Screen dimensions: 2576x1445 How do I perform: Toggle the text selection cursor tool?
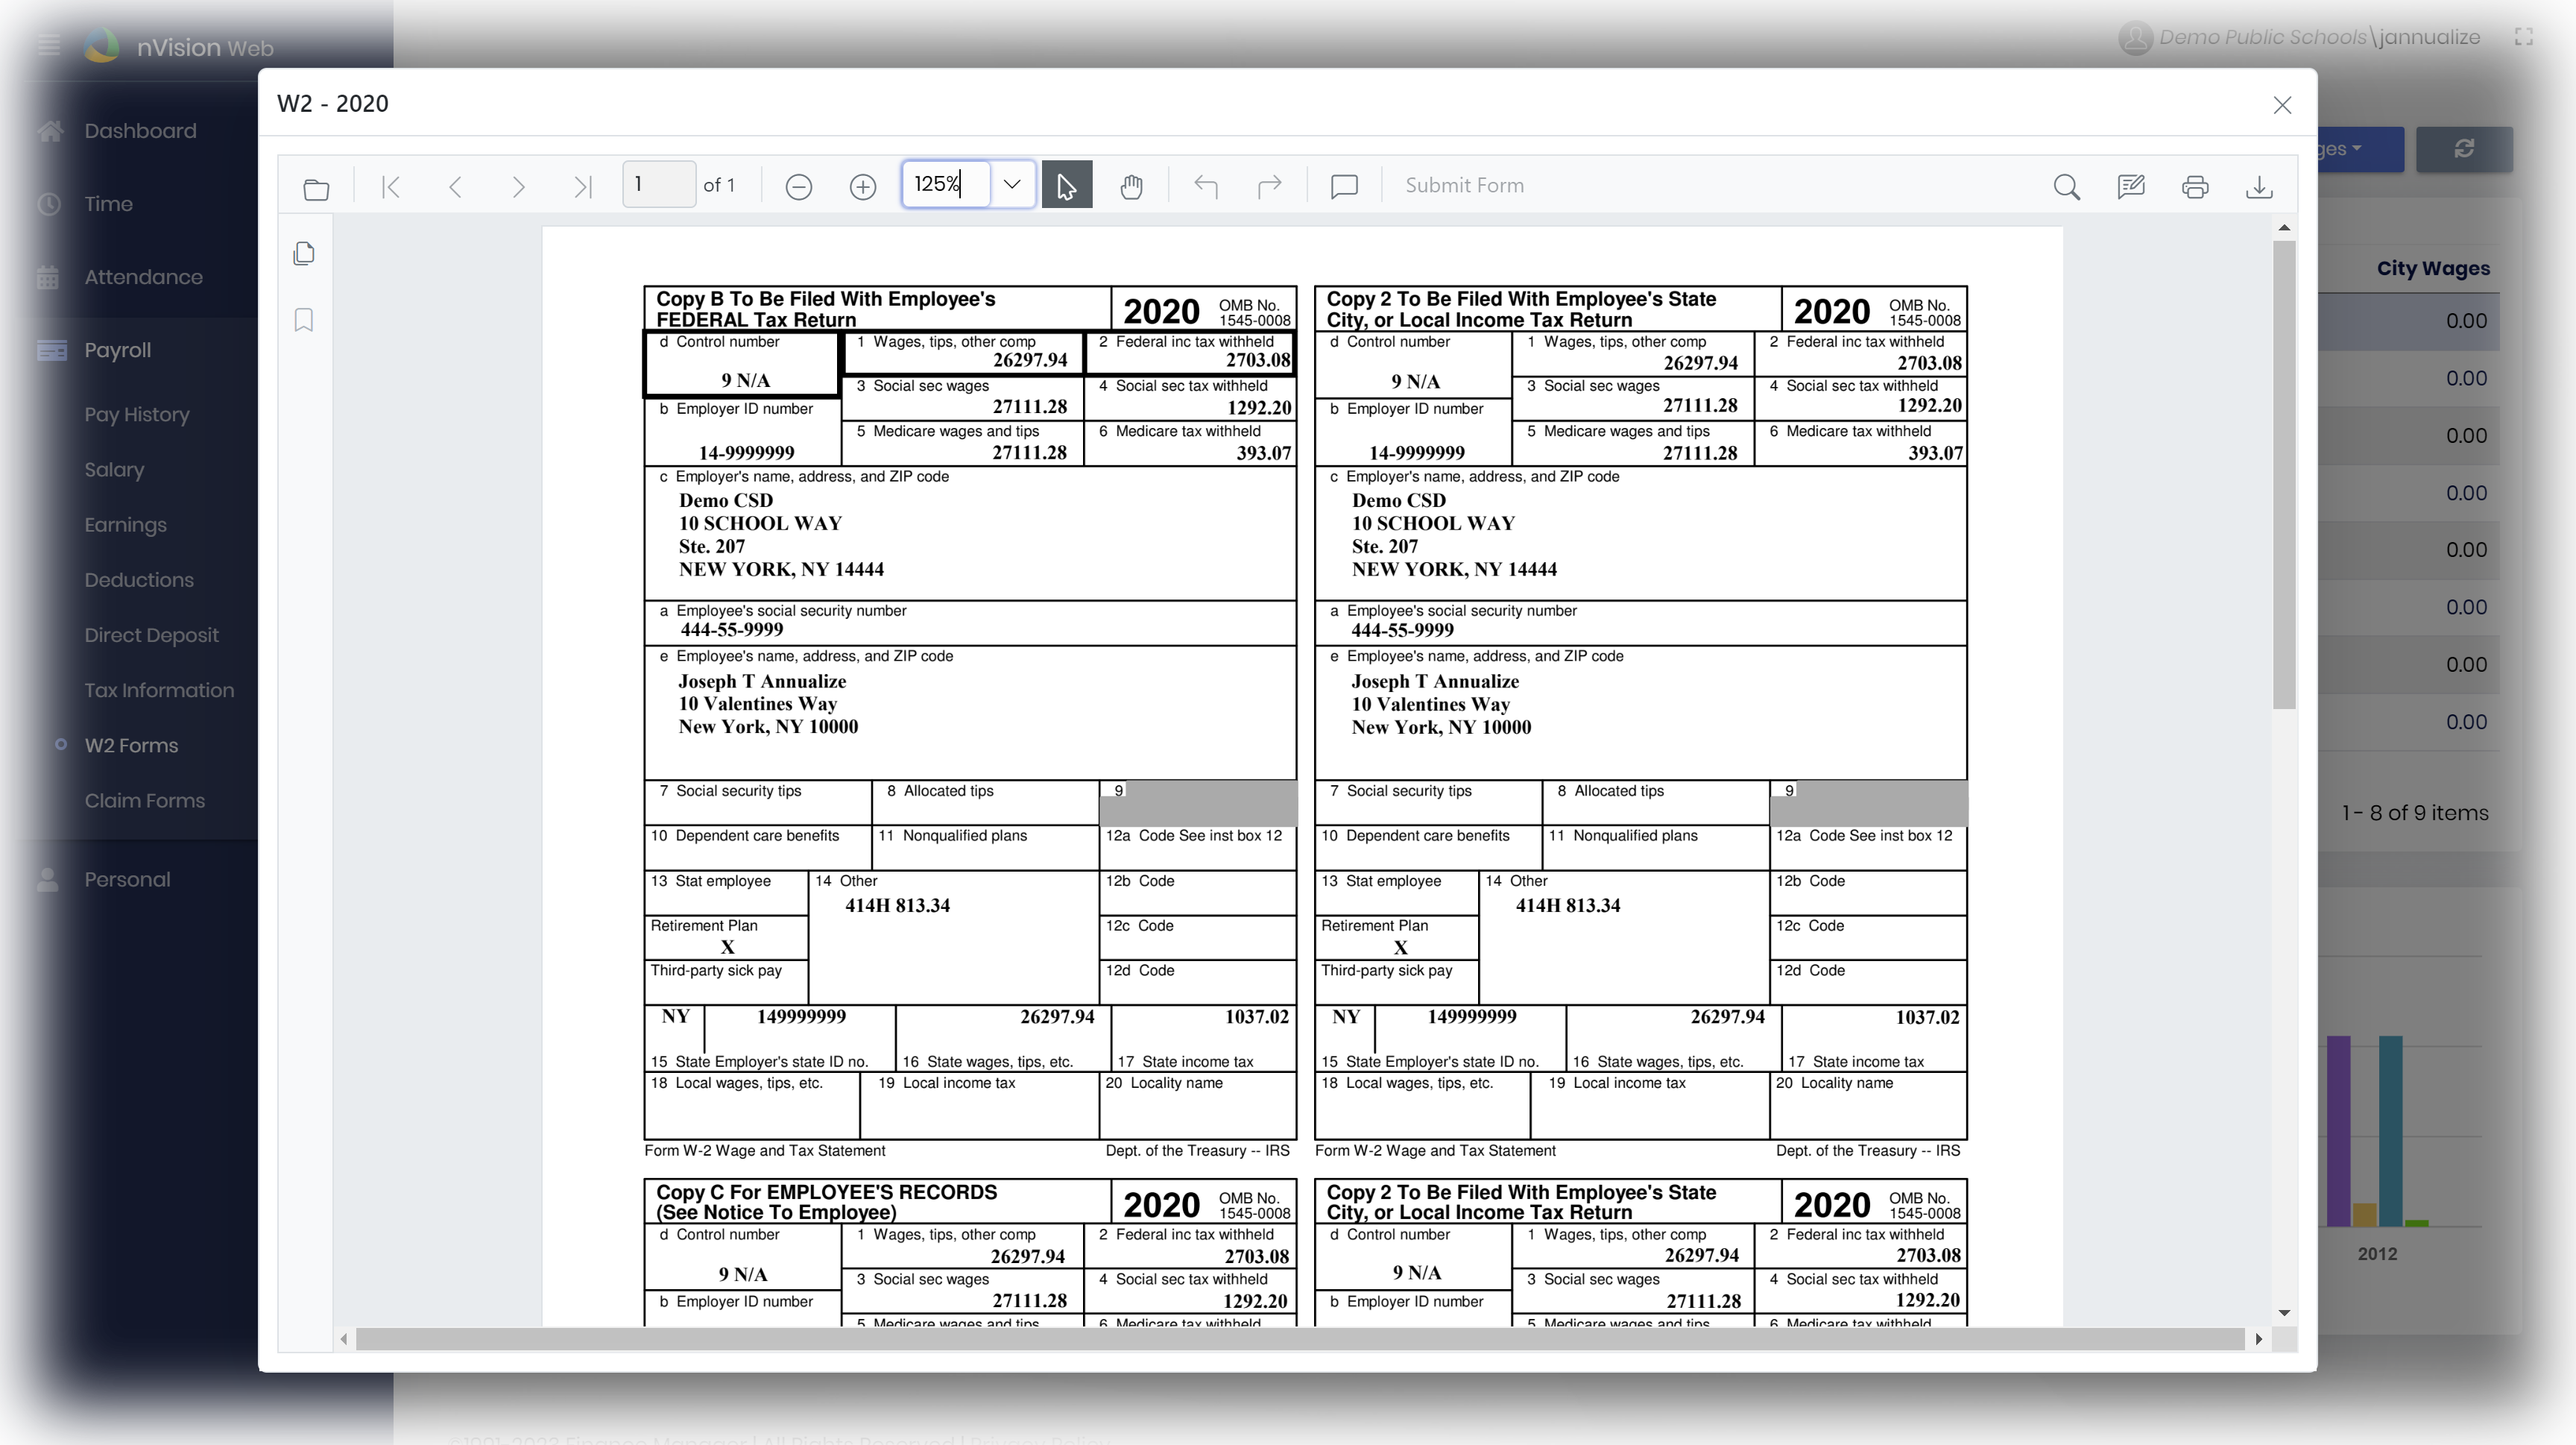click(x=1066, y=186)
